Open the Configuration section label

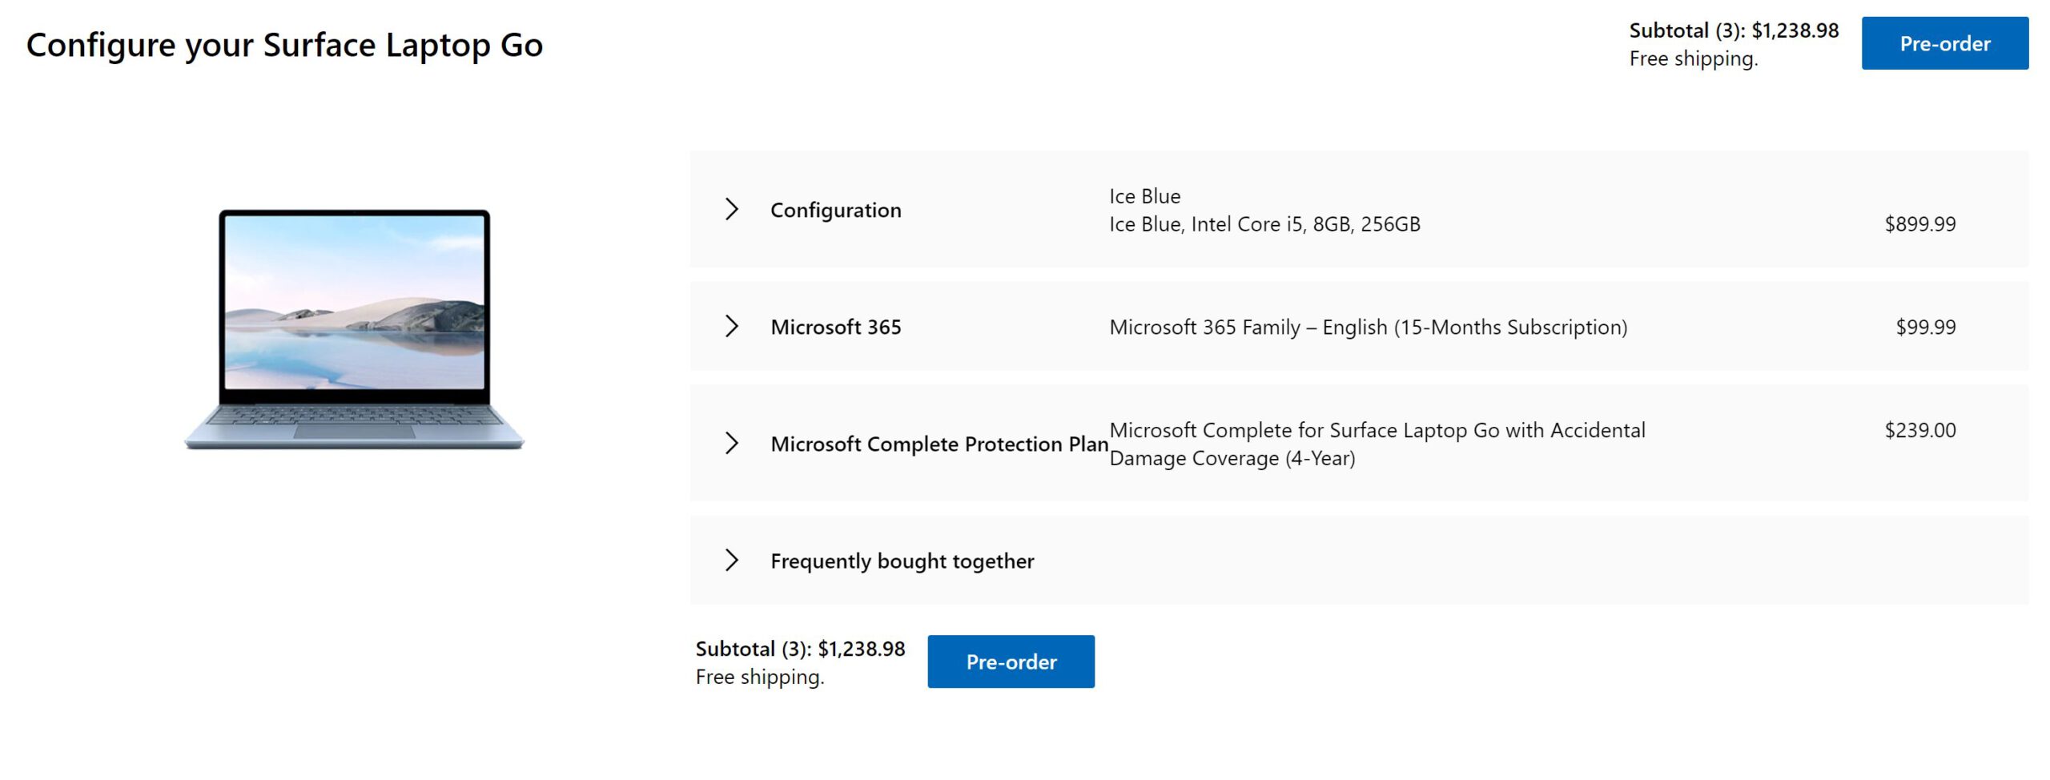pyautogui.click(x=835, y=210)
